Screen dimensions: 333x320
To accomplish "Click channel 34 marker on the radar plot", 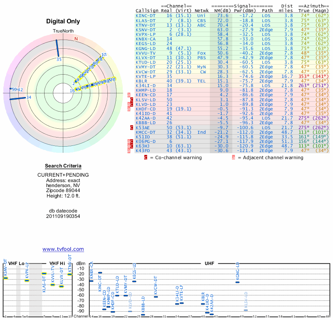I will (28, 97).
